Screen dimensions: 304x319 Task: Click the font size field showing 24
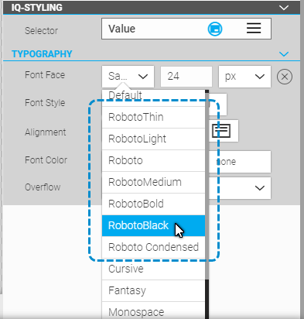[186, 77]
